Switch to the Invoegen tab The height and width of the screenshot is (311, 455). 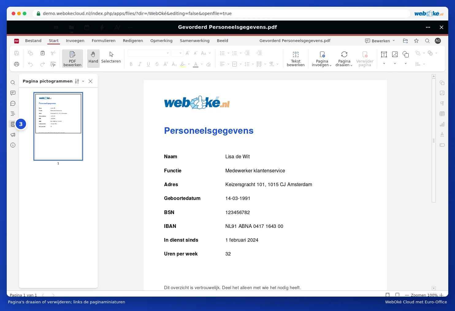(75, 40)
